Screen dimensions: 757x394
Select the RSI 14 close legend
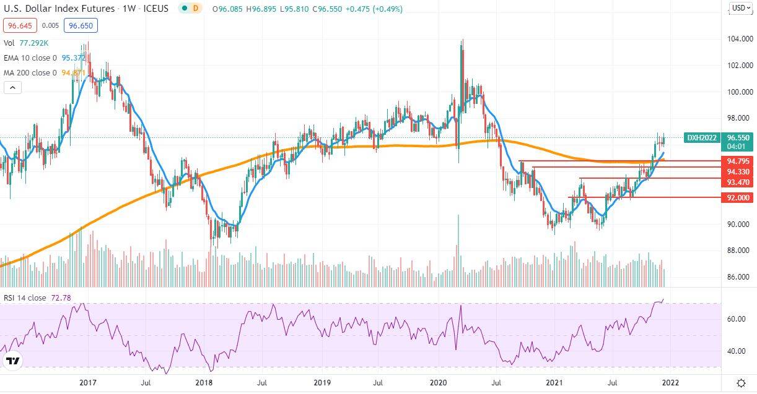pyautogui.click(x=37, y=298)
